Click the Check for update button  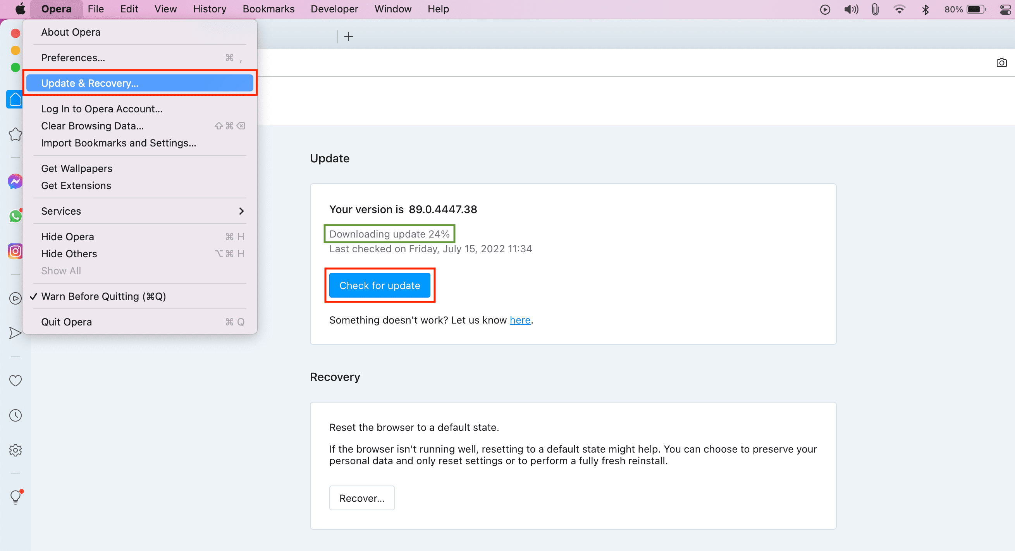point(379,285)
